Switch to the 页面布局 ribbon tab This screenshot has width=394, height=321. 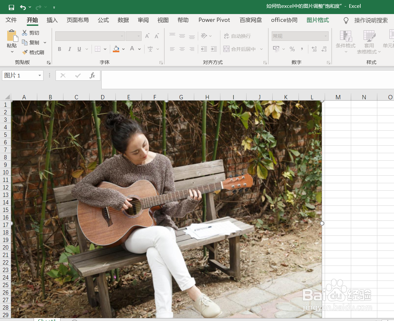[77, 20]
